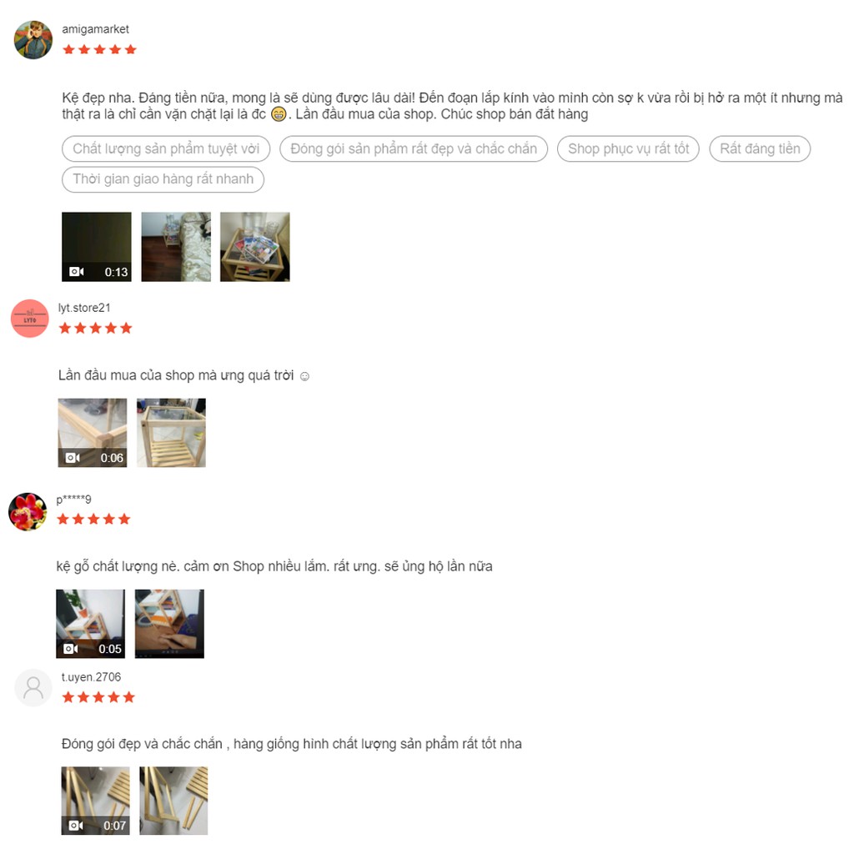View p*****9's second review photo
This screenshot has height=854, width=854.
[x=169, y=624]
